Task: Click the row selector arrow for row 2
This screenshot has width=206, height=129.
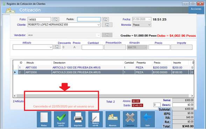Action: click(x=15, y=72)
